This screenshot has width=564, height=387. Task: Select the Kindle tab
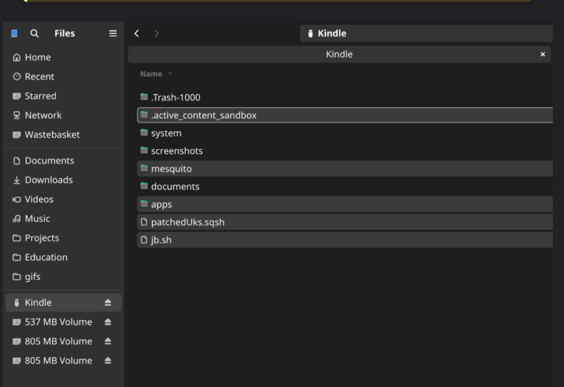(x=338, y=54)
